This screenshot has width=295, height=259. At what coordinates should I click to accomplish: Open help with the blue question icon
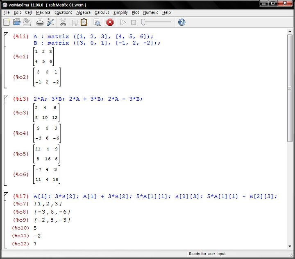coord(182,23)
